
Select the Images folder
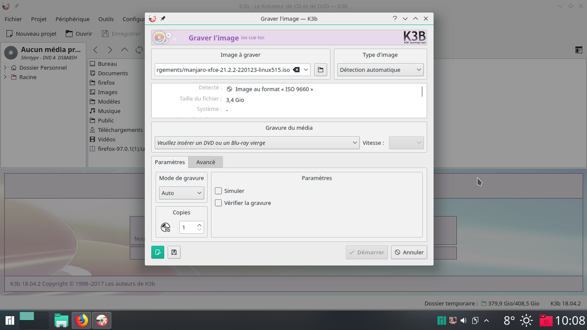[107, 92]
